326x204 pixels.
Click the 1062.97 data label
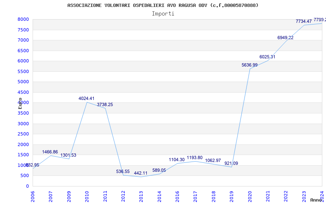click(213, 161)
